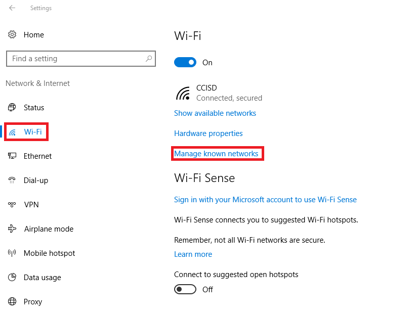This screenshot has height=316, width=413.
Task: Click into the Find a setting box
Action: [81, 59]
